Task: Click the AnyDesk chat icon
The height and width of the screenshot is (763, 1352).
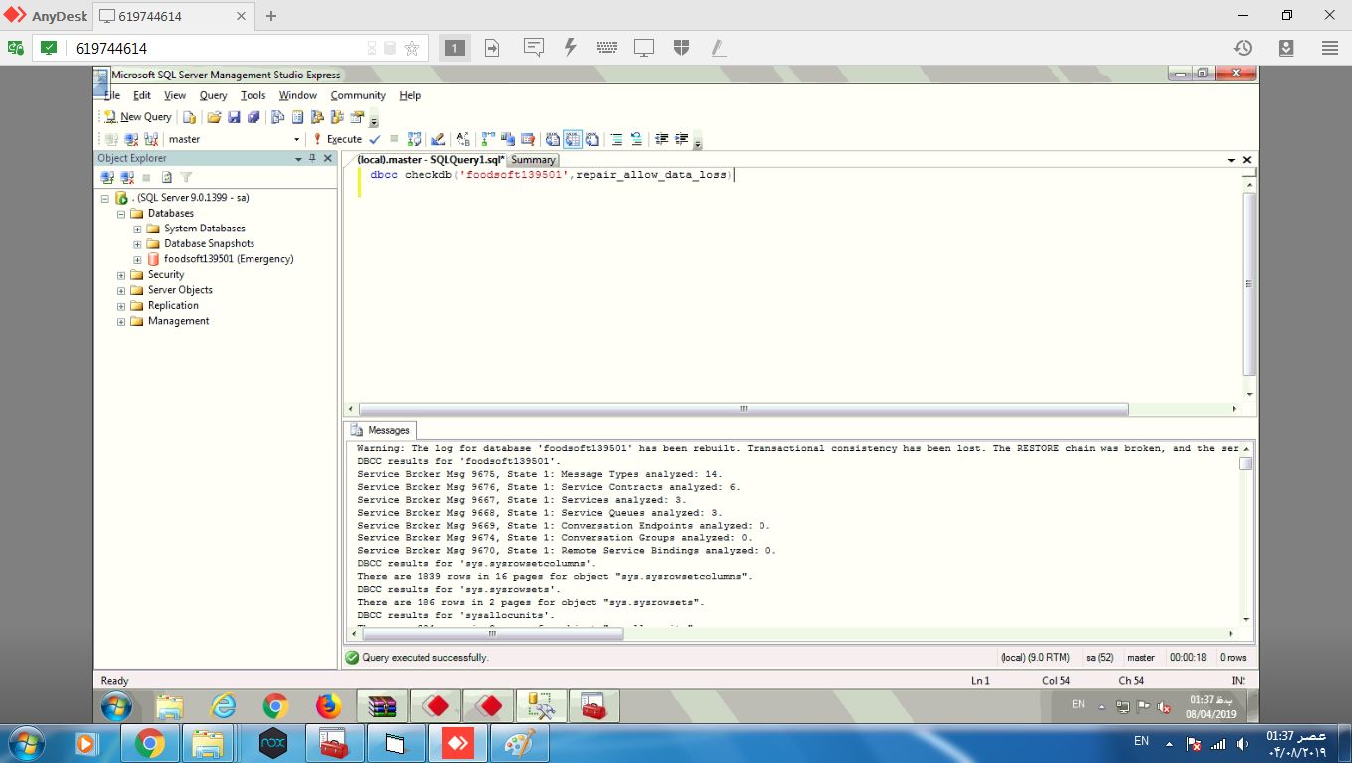Action: [534, 47]
